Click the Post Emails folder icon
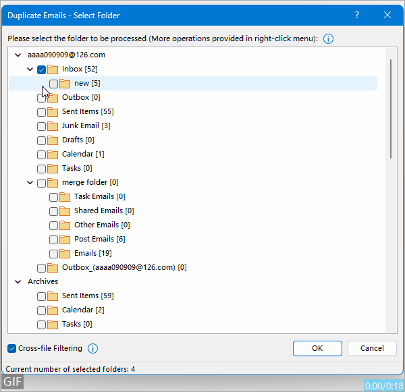Image resolution: width=405 pixels, height=392 pixels. pyautogui.click(x=65, y=240)
